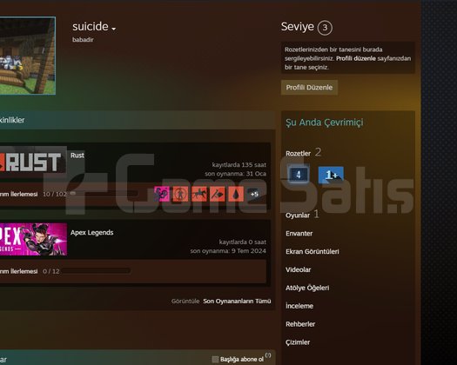Click the Seviye 3 level badge
This screenshot has width=457, height=365.
tap(325, 28)
